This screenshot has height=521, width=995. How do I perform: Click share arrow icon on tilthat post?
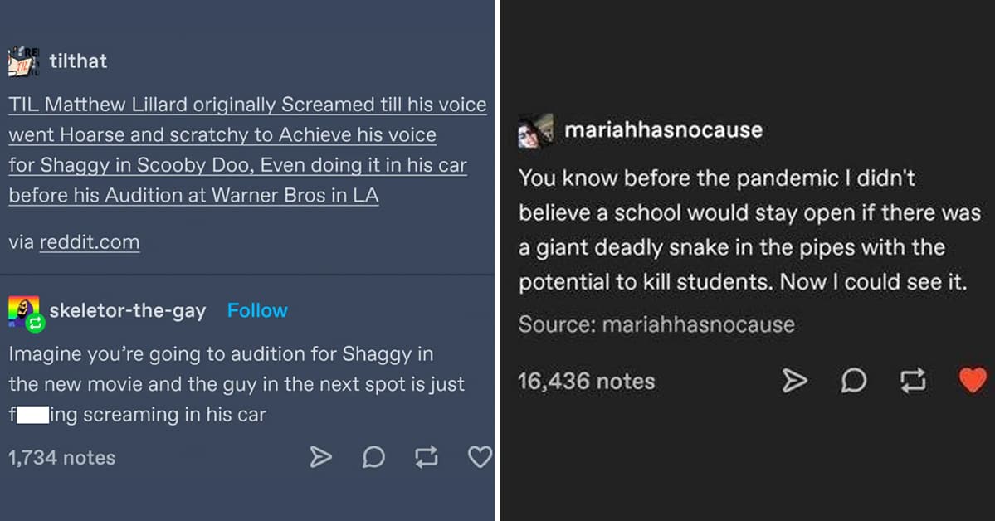[x=320, y=457]
